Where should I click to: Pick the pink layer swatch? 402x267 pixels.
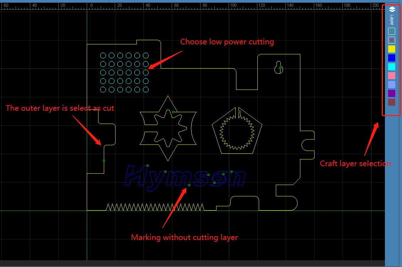point(391,76)
